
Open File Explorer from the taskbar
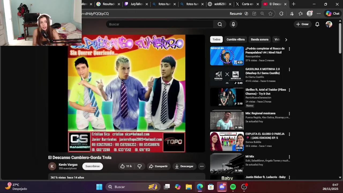pos(189,187)
